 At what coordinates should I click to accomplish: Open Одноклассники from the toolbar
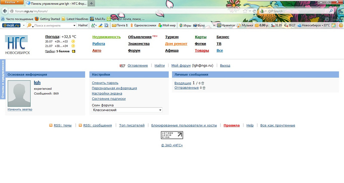pos(143,25)
